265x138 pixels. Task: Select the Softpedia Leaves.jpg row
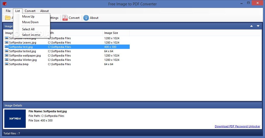click(67, 43)
